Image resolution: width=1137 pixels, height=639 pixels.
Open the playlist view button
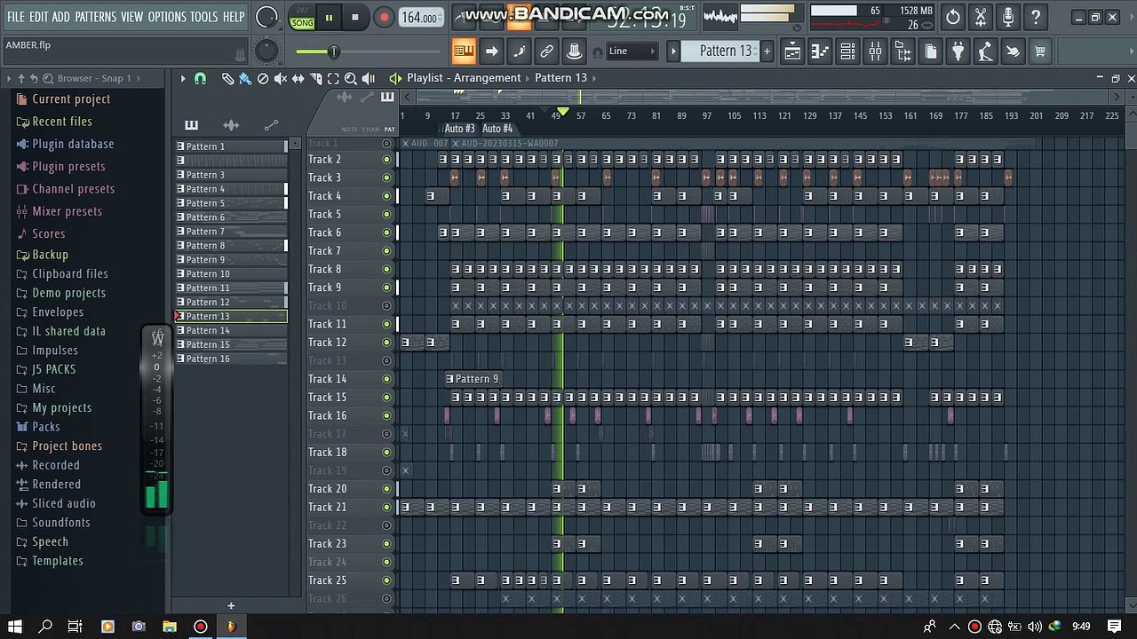792,51
